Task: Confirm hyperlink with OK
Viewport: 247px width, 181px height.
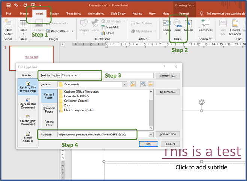Action: click(148, 144)
